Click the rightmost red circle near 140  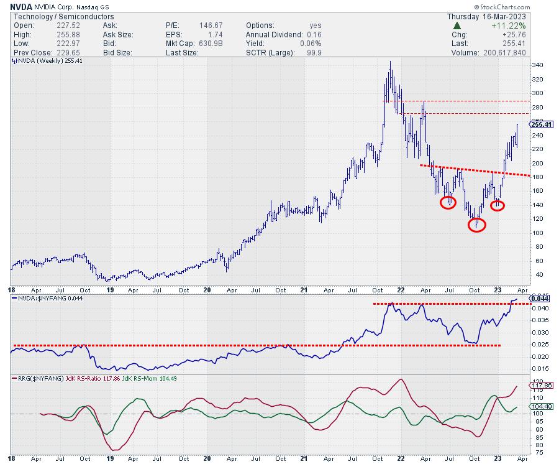click(x=498, y=205)
